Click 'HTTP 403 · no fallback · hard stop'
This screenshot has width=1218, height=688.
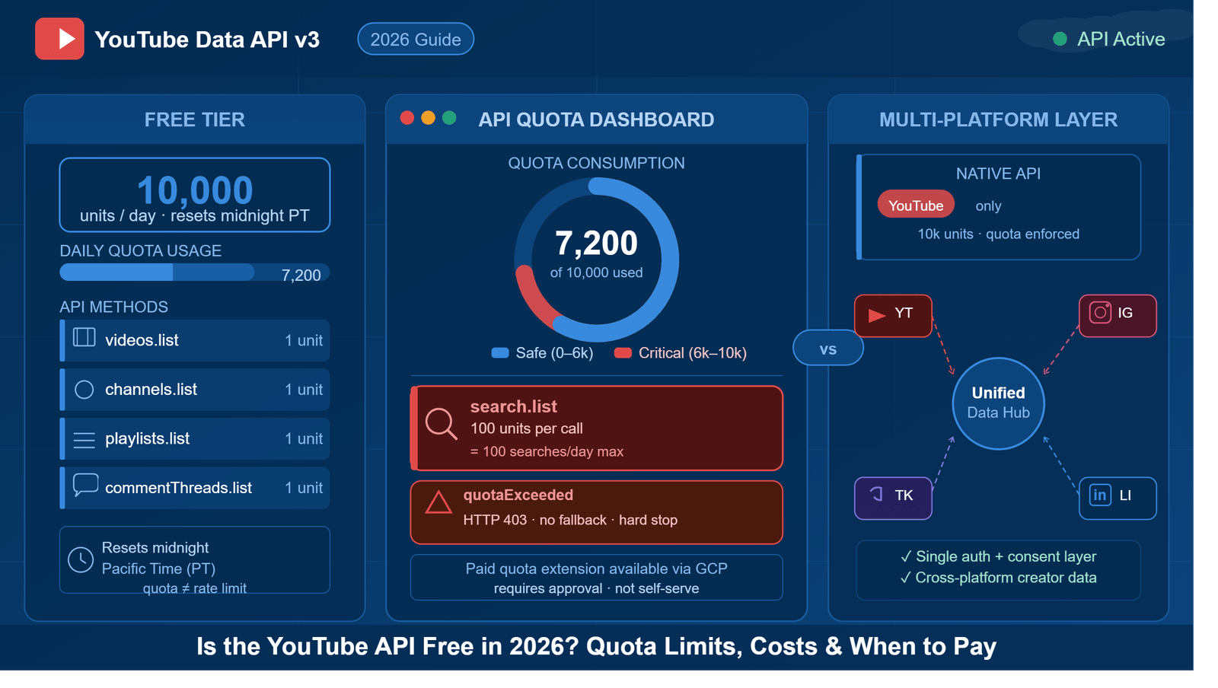(x=570, y=520)
